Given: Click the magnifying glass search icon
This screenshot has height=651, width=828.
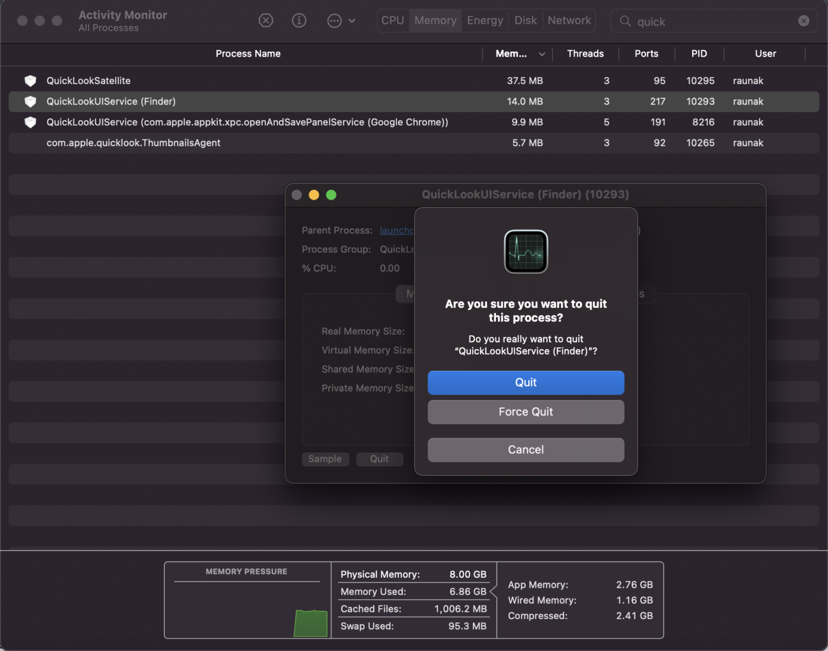Looking at the screenshot, I should coord(625,21).
